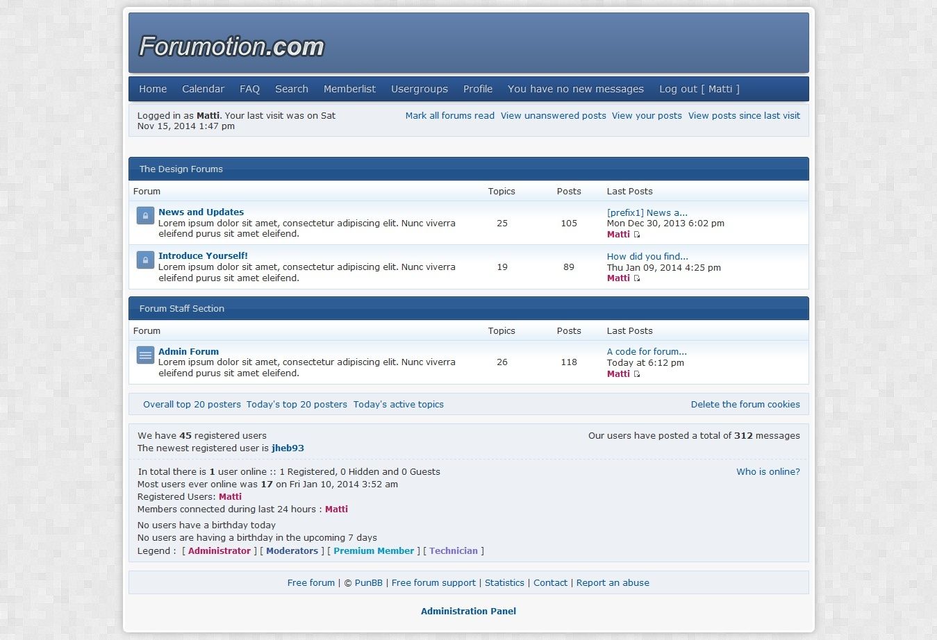This screenshot has height=640, width=937.
Task: Open the Search page
Action: point(292,89)
